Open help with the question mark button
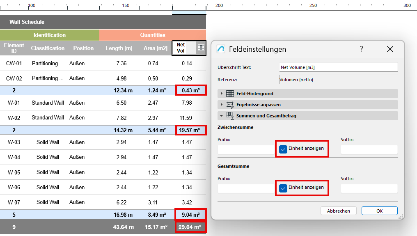 click(361, 49)
